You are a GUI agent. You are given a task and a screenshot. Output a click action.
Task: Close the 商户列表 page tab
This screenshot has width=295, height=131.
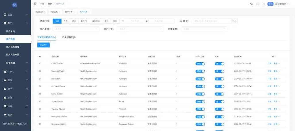(x=89, y=12)
